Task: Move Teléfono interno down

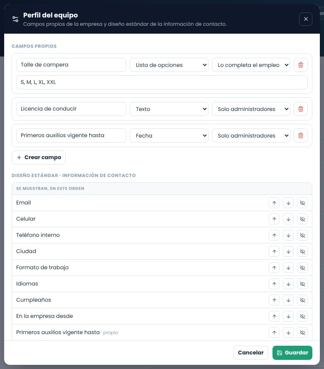Action: click(x=288, y=235)
